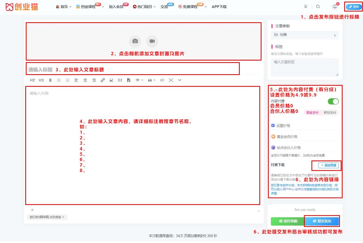Select the code block icon
Image resolution: width=363 pixels, height=243 pixels.
[x=162, y=80]
